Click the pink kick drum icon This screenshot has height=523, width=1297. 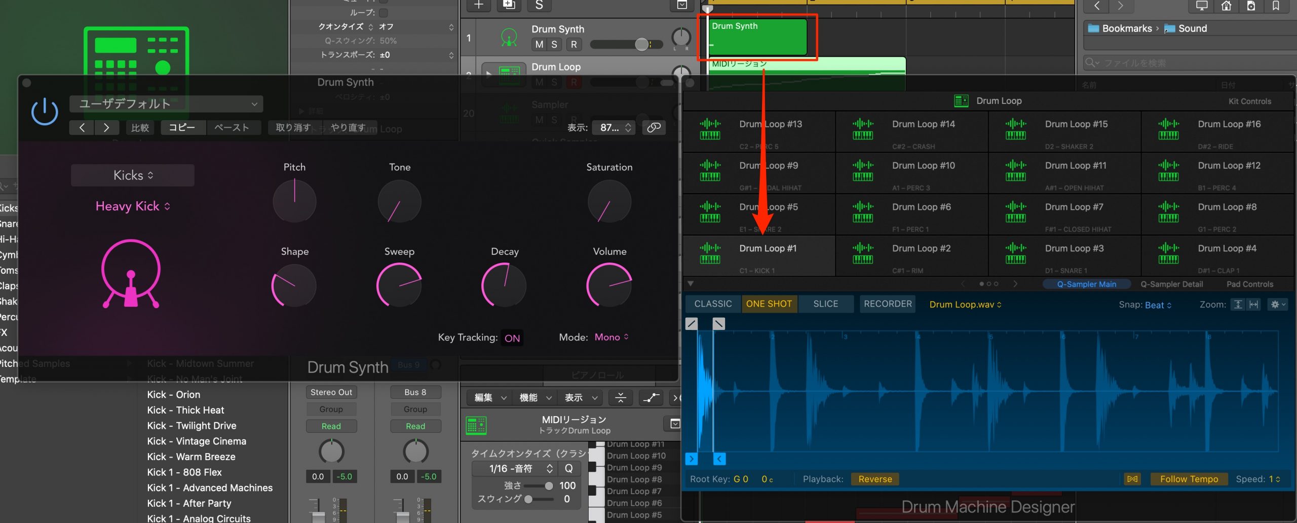click(131, 274)
